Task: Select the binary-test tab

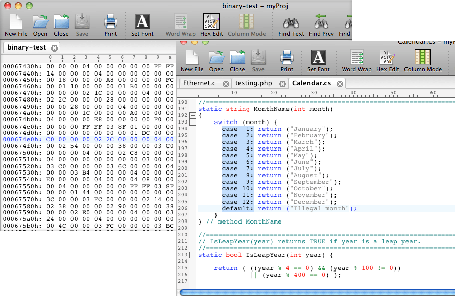Action: click(x=27, y=47)
